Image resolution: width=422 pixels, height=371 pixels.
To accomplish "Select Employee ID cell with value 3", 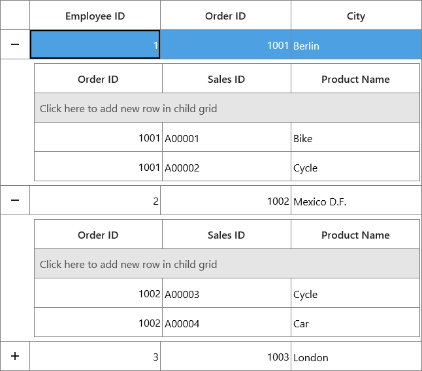I will point(95,356).
